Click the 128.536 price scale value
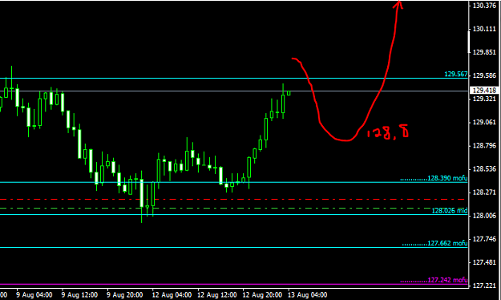The width and height of the screenshot is (501, 300). [x=484, y=169]
